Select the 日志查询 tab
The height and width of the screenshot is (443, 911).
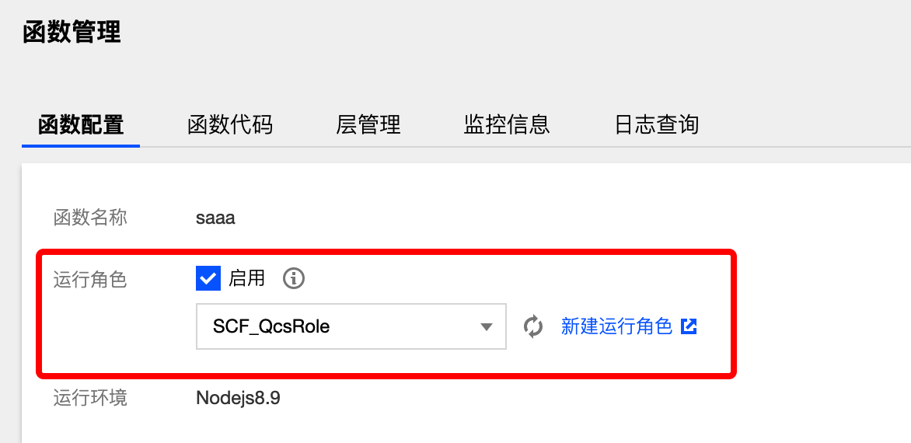[x=657, y=124]
